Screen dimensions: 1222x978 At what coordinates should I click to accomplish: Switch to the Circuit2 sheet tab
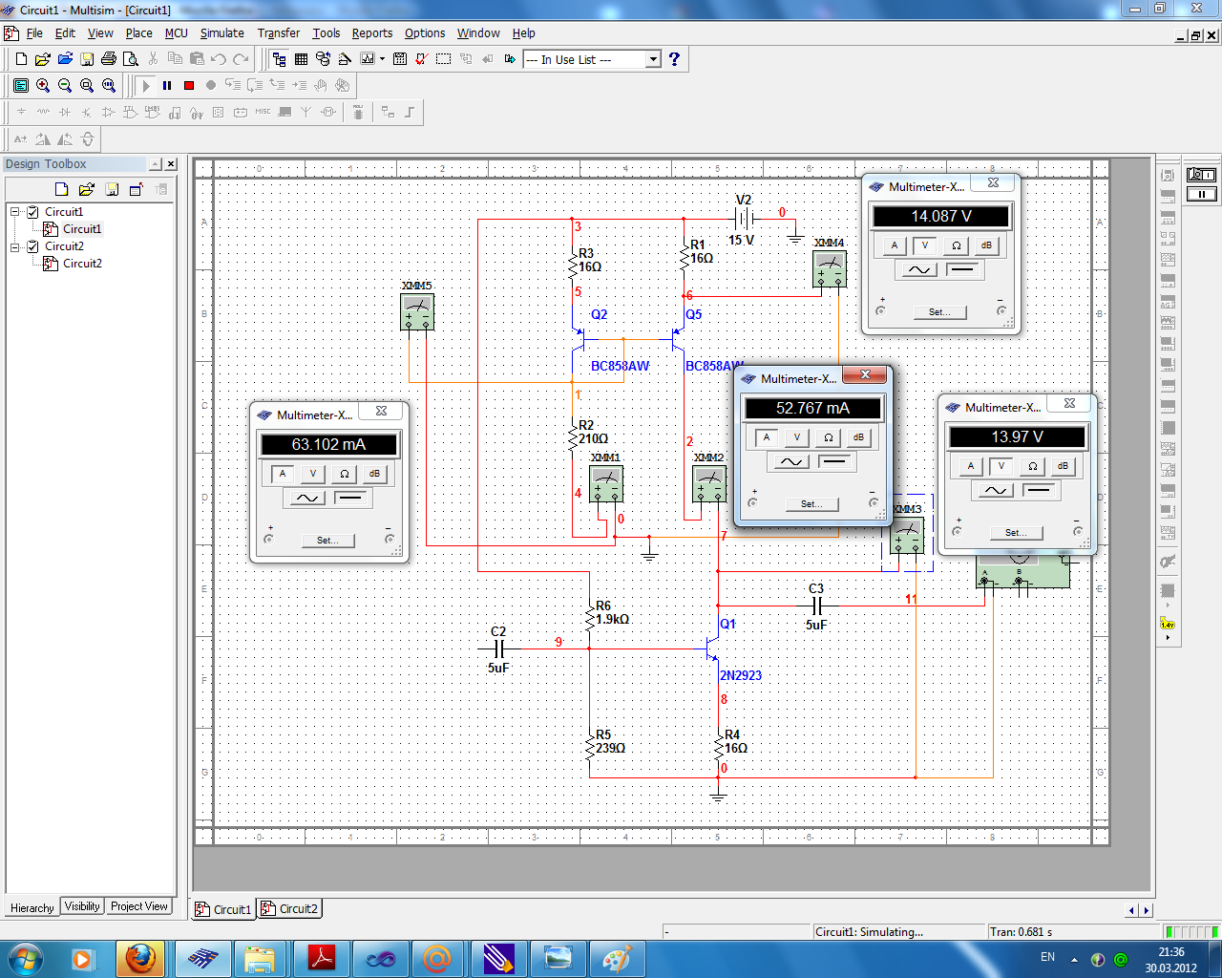(x=290, y=909)
